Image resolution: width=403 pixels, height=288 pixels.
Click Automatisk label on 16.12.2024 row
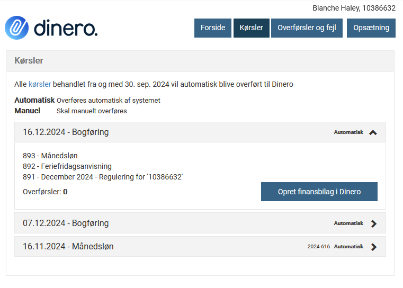pyautogui.click(x=348, y=132)
